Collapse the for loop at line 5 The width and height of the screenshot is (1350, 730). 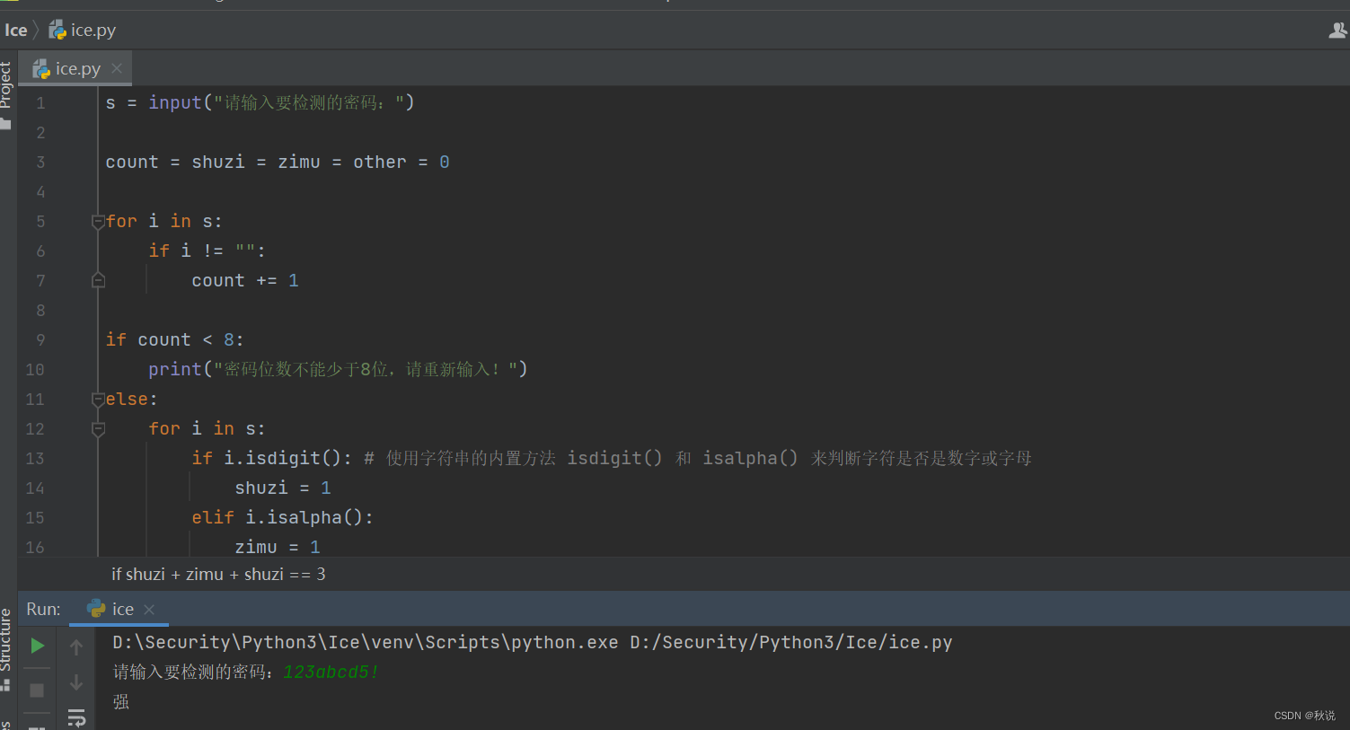pyautogui.click(x=98, y=222)
